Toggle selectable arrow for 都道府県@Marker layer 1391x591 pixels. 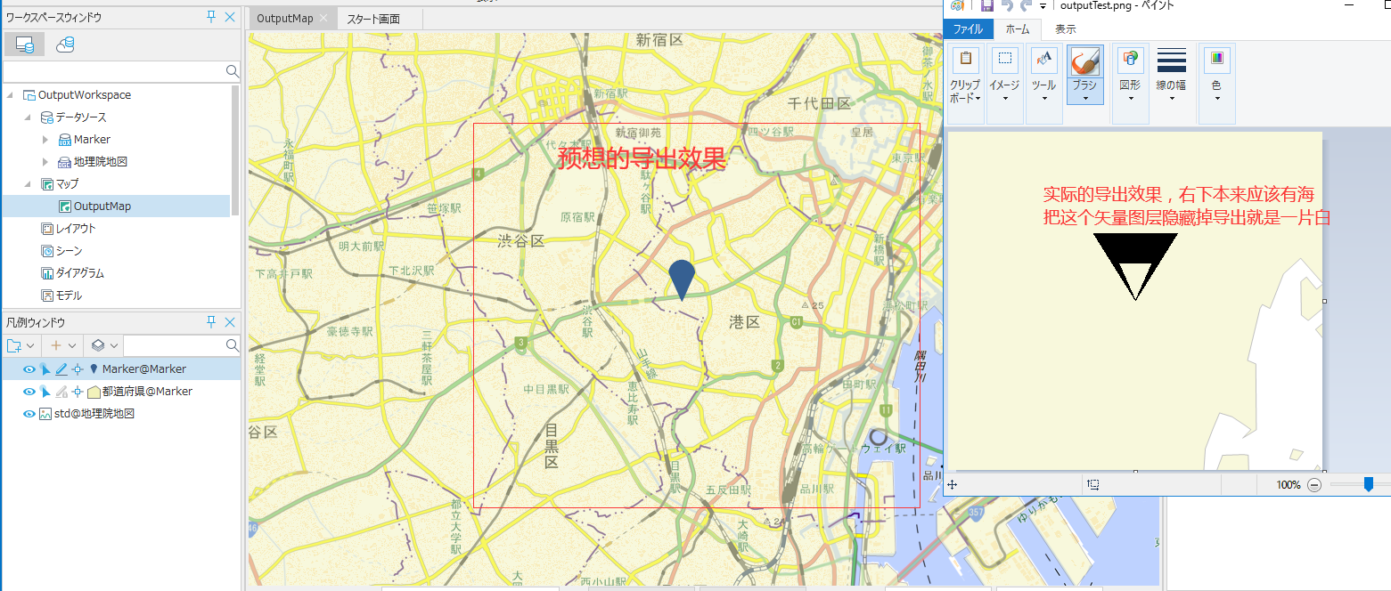45,392
